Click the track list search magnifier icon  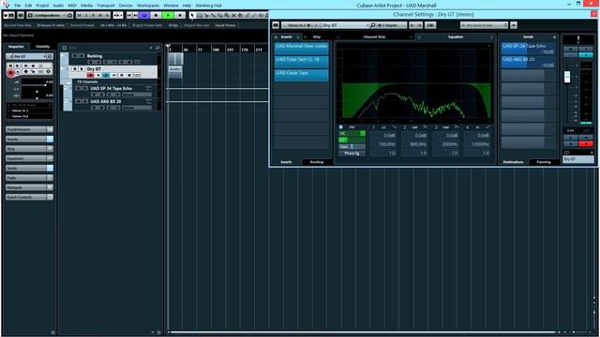click(157, 48)
